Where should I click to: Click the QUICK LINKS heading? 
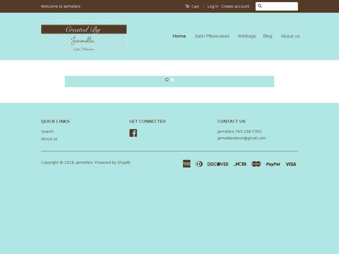[x=55, y=121]
